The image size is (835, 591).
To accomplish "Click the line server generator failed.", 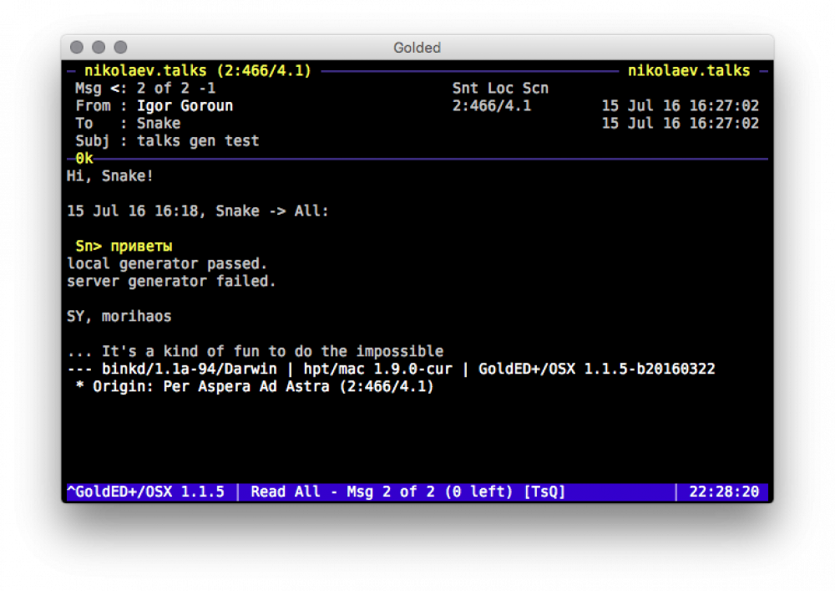I will pyautogui.click(x=171, y=282).
